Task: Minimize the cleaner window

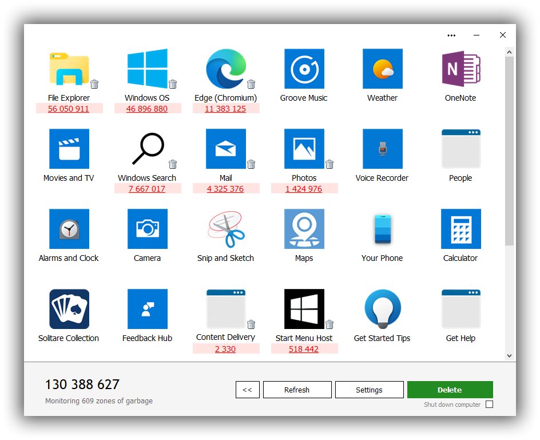Action: (x=477, y=35)
